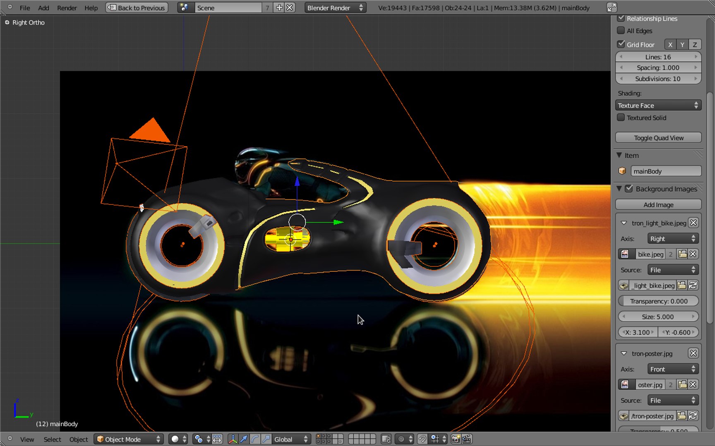This screenshot has height=446, width=715.
Task: Open the snap element type selector
Action: click(439, 439)
